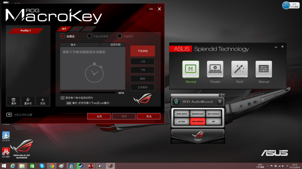This screenshot has height=169, width=302.
Task: Switch to the m3 macro tab
Action: 89,29
